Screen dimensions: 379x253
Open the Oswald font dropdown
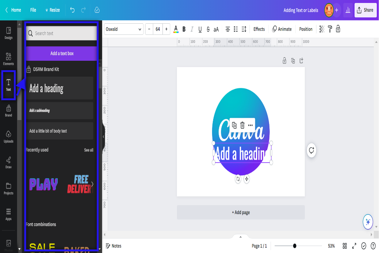tap(124, 29)
